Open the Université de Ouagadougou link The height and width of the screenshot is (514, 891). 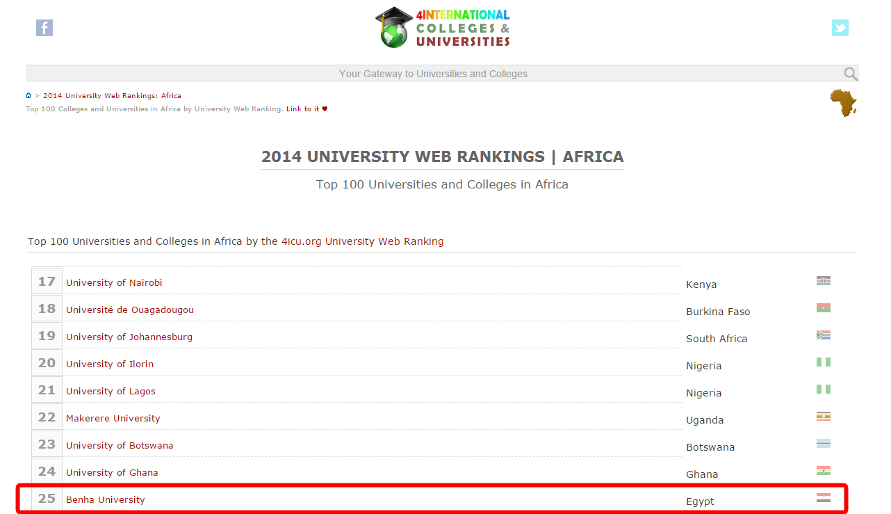[130, 310]
